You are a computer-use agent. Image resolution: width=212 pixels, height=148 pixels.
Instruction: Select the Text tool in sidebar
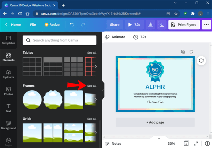(x=8, y=108)
